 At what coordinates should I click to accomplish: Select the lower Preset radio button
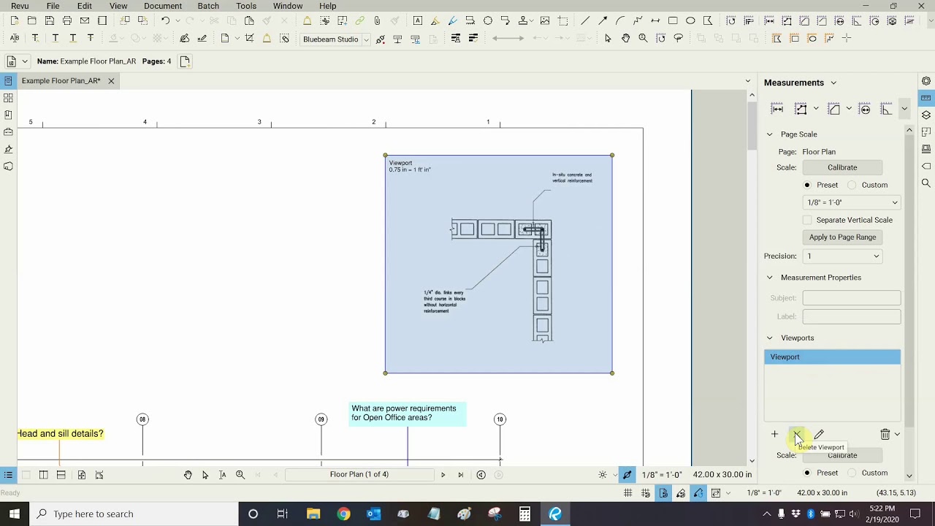(807, 473)
